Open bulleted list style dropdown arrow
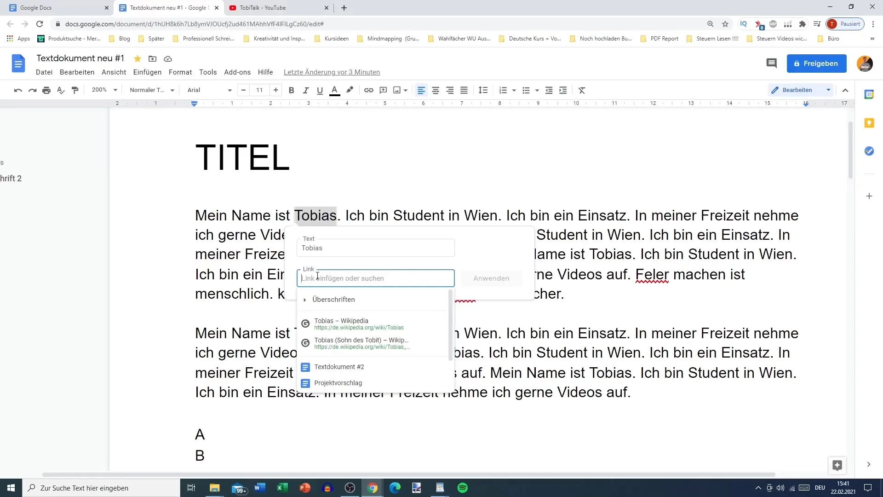883x497 pixels. [x=537, y=90]
